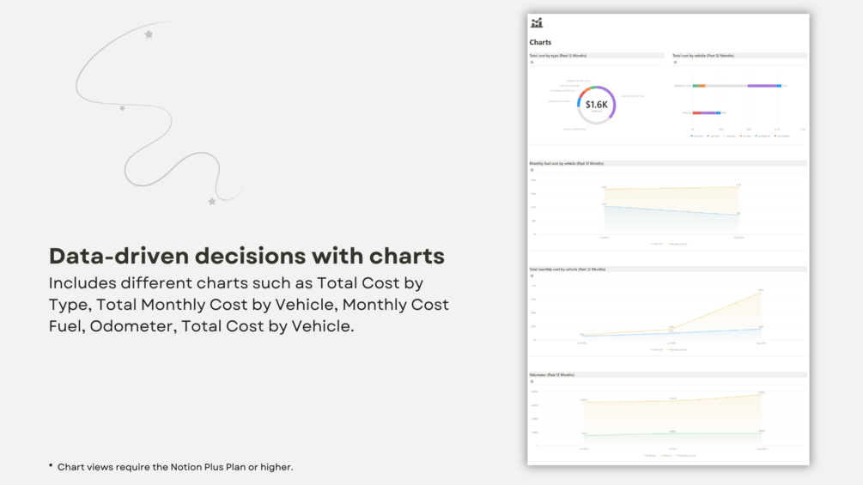Click the $1.6K total in the donut chart
Screen dimensions: 863x485
click(x=596, y=105)
